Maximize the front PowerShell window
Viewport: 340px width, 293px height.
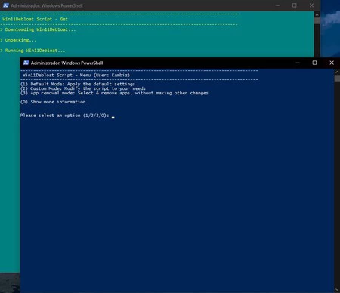[314, 63]
